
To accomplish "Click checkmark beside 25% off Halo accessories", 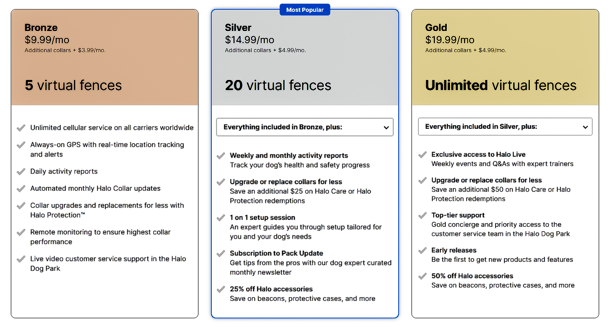I will [221, 289].
